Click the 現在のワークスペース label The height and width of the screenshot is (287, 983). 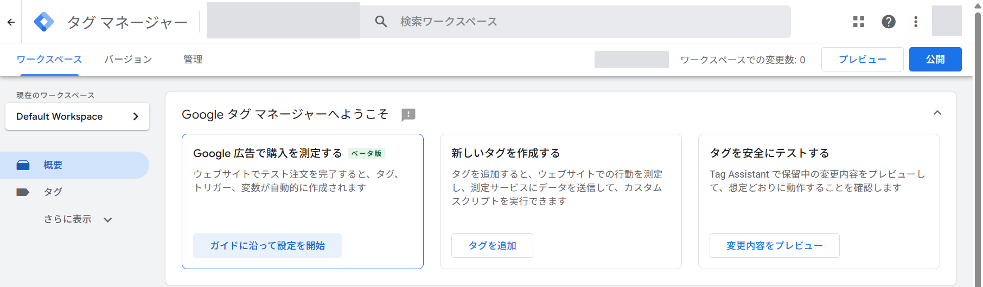pos(55,95)
